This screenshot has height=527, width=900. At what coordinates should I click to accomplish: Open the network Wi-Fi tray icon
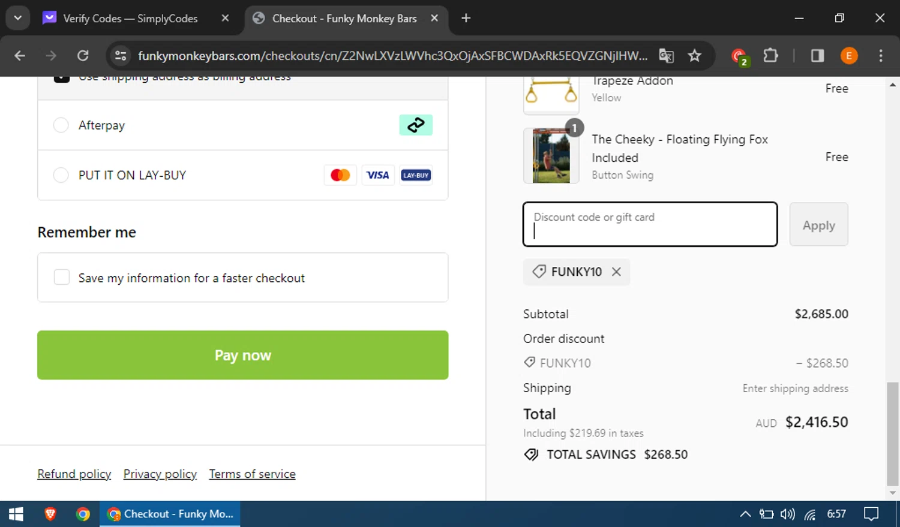click(x=810, y=514)
